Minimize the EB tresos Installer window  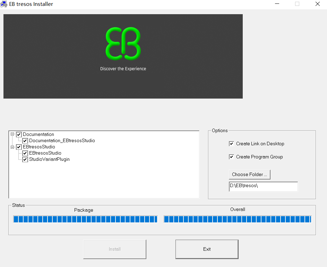[x=277, y=4]
